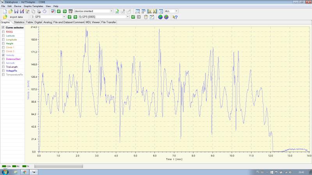Click the blue save floppy disk icon

[x=16, y=11]
